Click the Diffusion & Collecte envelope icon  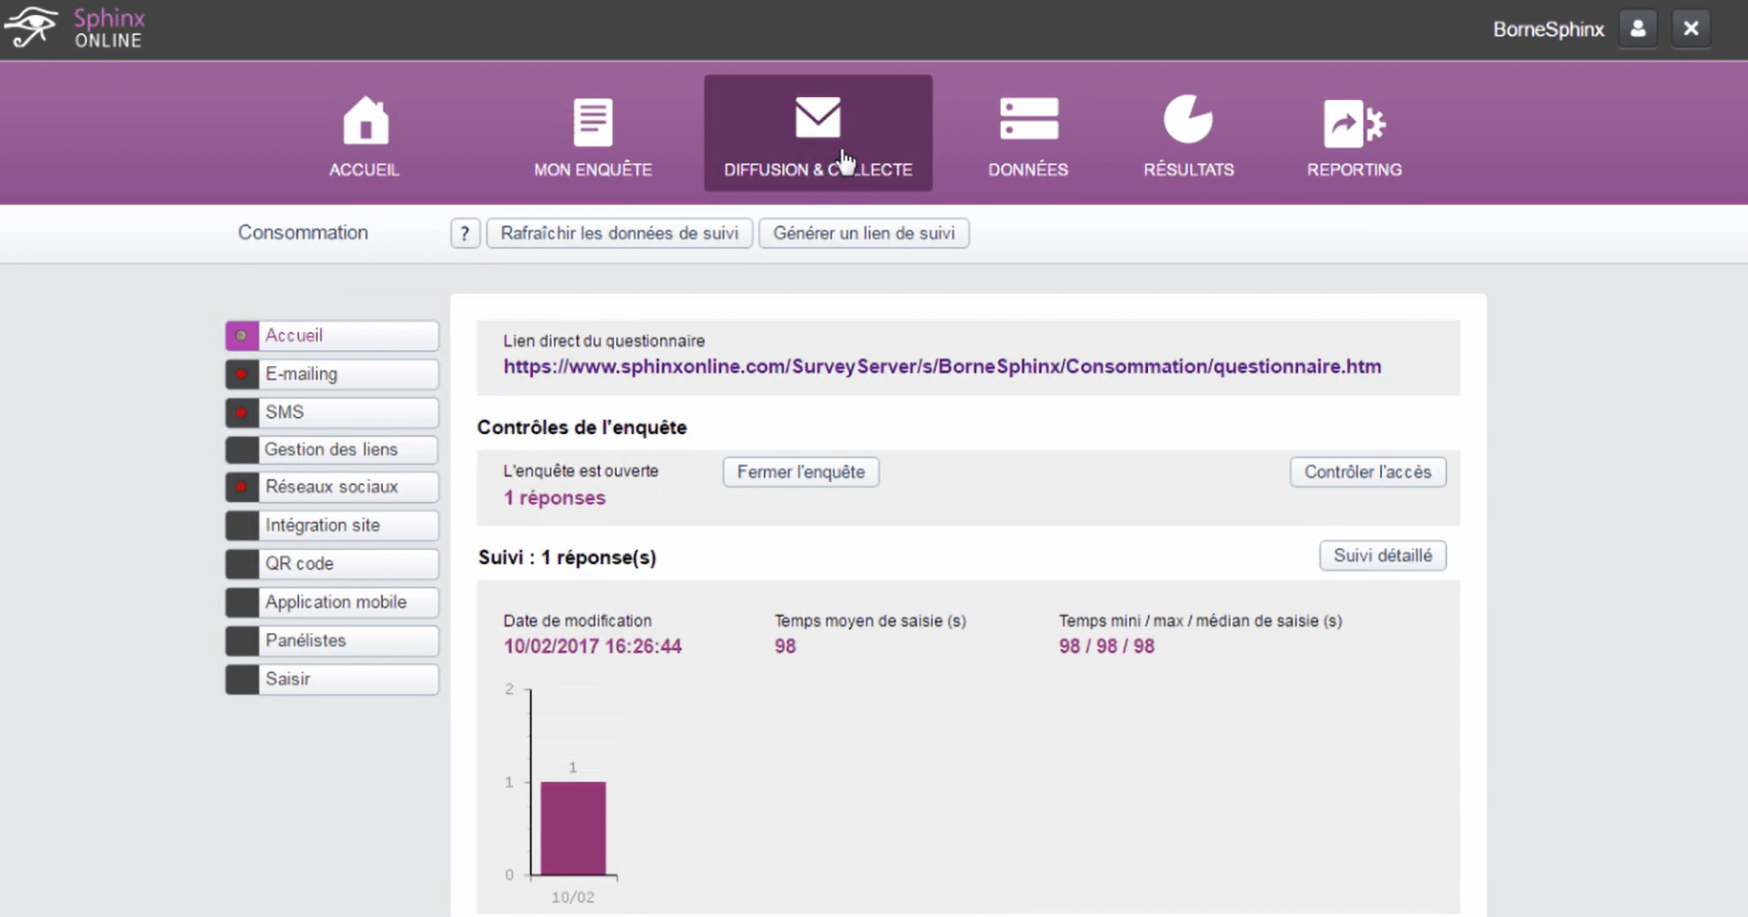817,117
